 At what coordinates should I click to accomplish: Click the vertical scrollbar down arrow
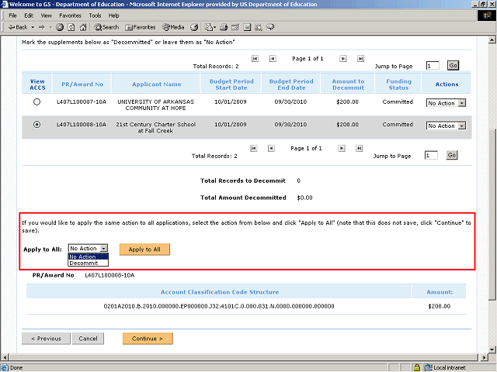(491, 350)
